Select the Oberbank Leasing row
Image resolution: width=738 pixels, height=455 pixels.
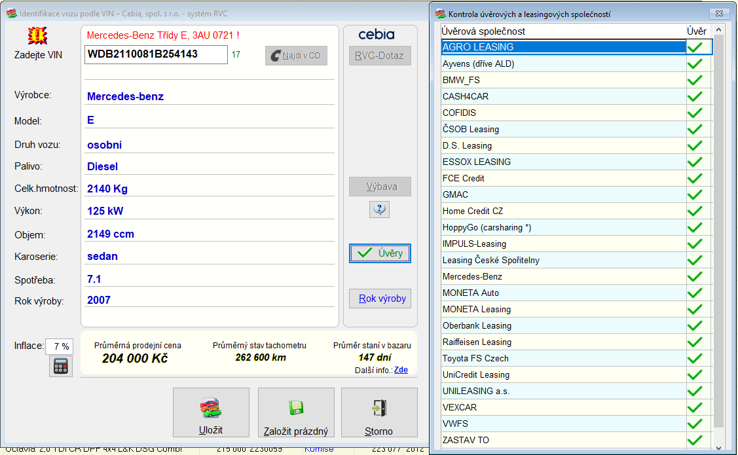pos(576,325)
